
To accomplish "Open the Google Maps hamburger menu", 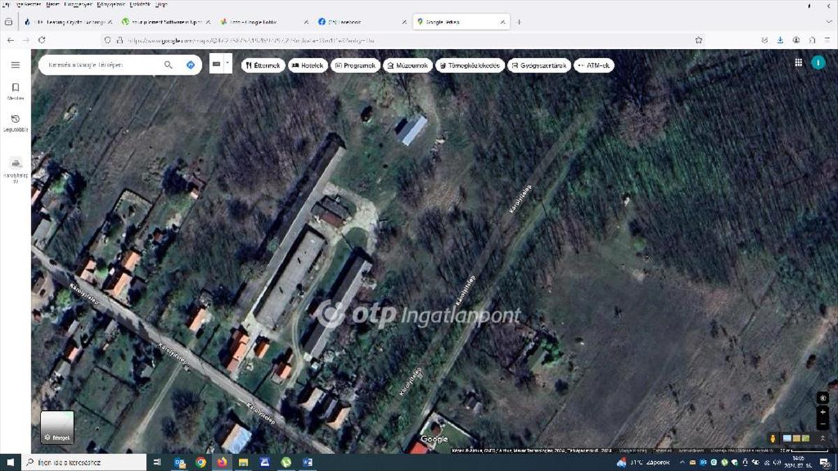I will (x=15, y=65).
